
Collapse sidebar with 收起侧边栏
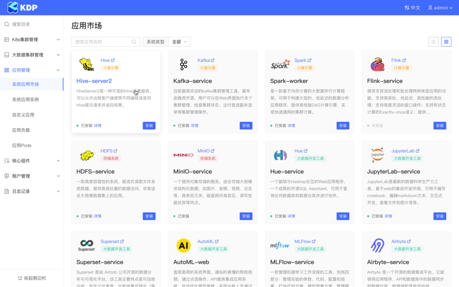(32, 278)
